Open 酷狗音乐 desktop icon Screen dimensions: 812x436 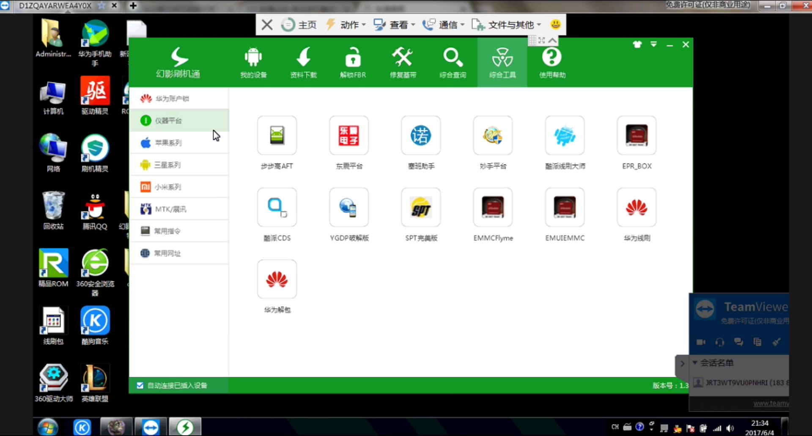pos(95,326)
